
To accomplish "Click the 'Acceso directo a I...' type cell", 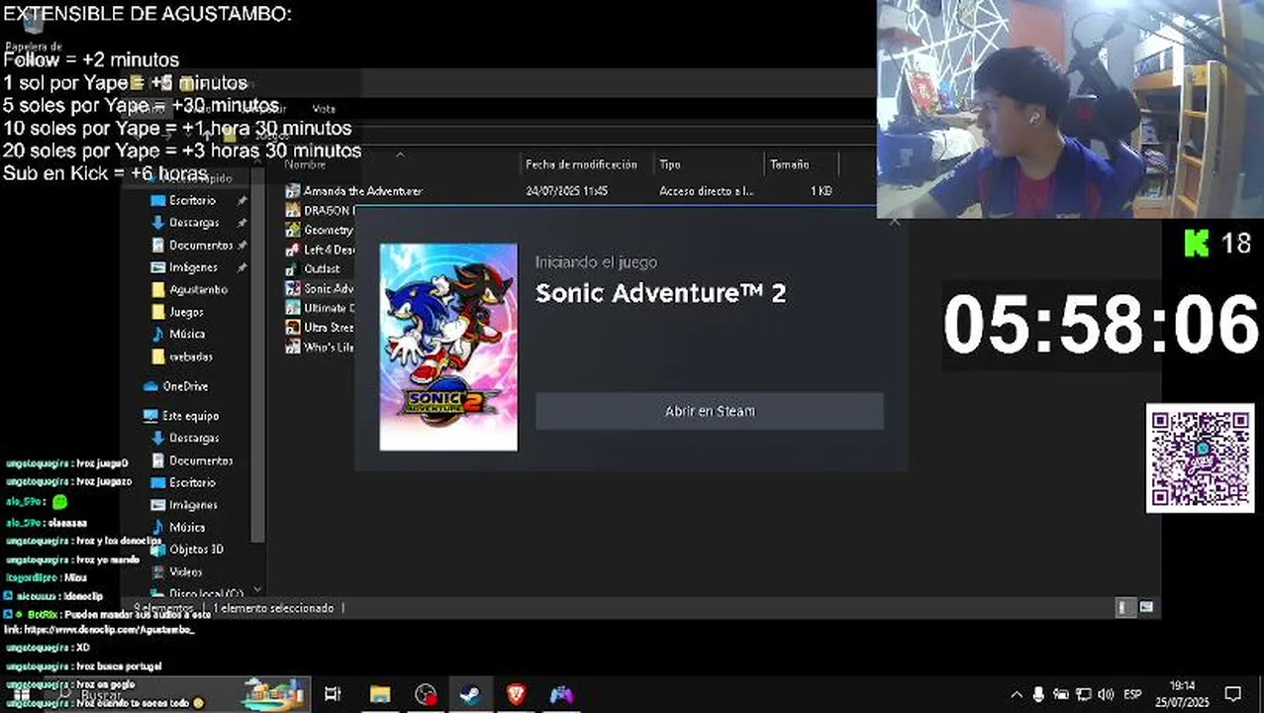I will click(706, 191).
